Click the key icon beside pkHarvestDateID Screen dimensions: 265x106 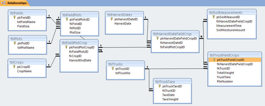[x=111, y=19]
